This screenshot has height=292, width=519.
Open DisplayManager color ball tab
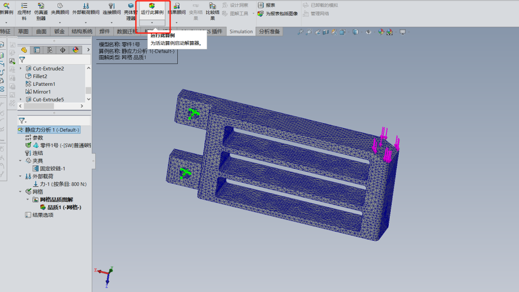click(75, 50)
